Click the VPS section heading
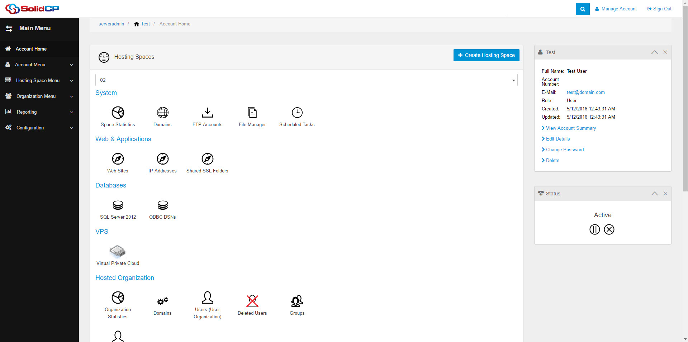 (x=102, y=232)
